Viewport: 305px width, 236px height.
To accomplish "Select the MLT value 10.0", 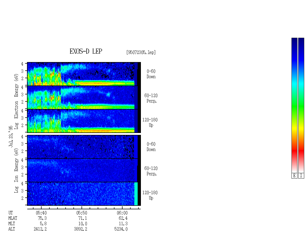I will pyautogui.click(x=83, y=224).
